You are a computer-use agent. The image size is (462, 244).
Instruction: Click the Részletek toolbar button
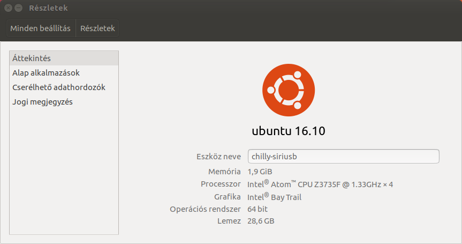[x=97, y=28]
